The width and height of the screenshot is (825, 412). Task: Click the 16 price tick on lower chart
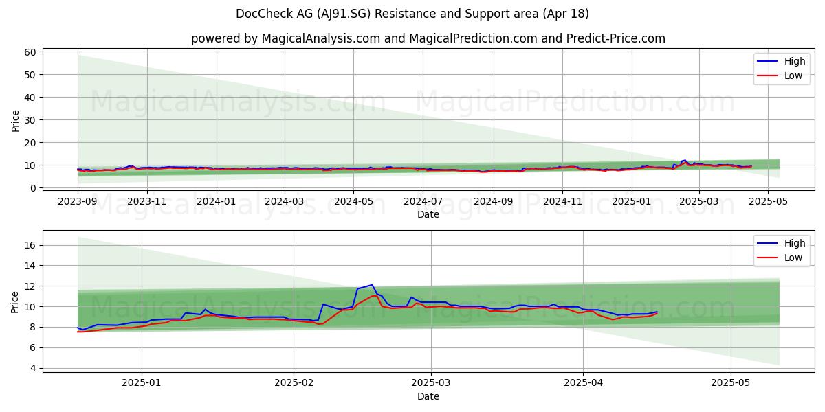[30, 245]
